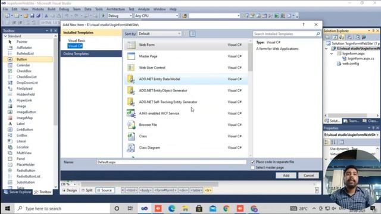
Task: Select Visual C# under Installed Templates
Action: [75, 46]
